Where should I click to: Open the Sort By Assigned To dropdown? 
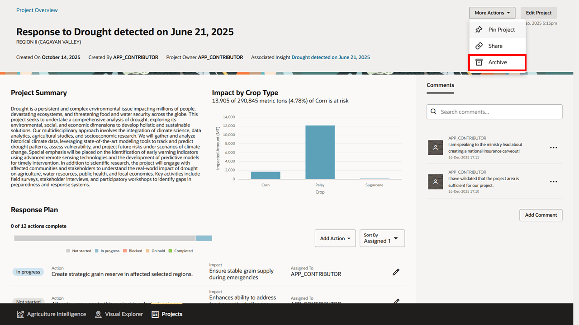coord(382,238)
